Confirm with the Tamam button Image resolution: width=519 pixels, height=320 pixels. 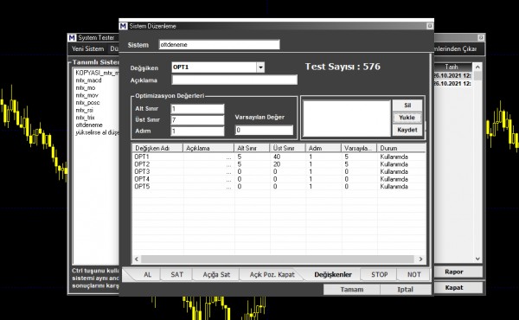[351, 290]
